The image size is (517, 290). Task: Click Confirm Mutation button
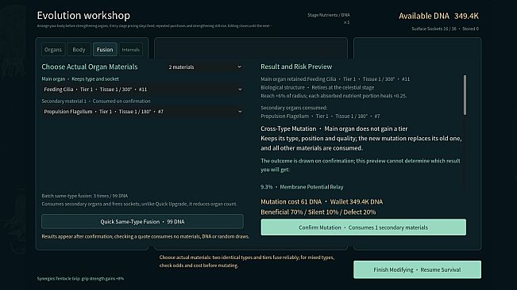[x=364, y=227]
